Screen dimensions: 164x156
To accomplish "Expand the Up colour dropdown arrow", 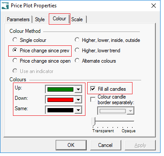I will tap(78, 89).
